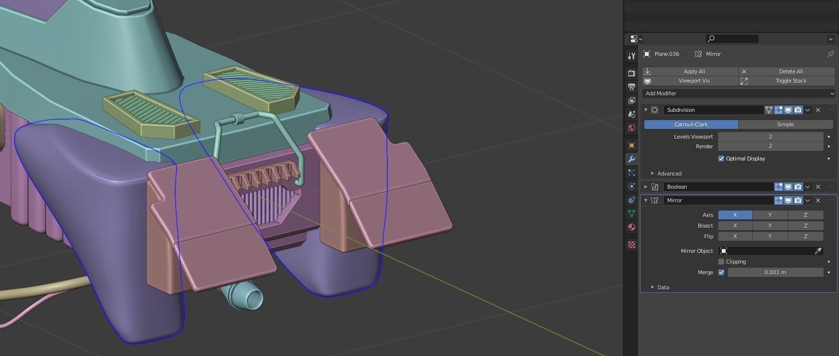Toggle Boolean edit mode display
Image resolution: width=839 pixels, height=356 pixels.
coord(779,187)
